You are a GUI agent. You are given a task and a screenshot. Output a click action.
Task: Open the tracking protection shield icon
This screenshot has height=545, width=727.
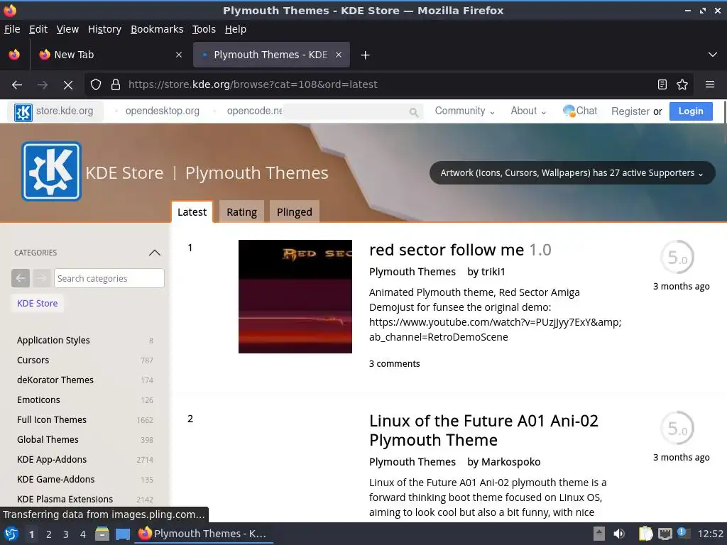[96, 85]
